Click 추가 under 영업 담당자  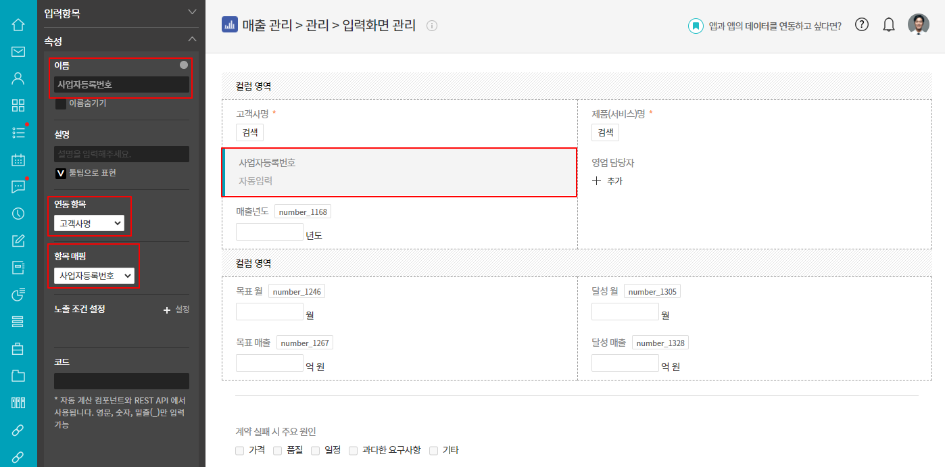[607, 181]
